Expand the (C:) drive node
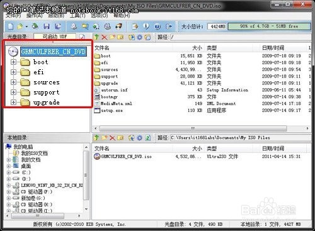The width and height of the screenshot is (315, 231). tap(9, 172)
